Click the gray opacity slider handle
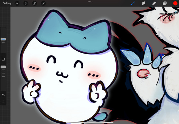The height and width of the screenshot is (124, 179). [x=3, y=67]
